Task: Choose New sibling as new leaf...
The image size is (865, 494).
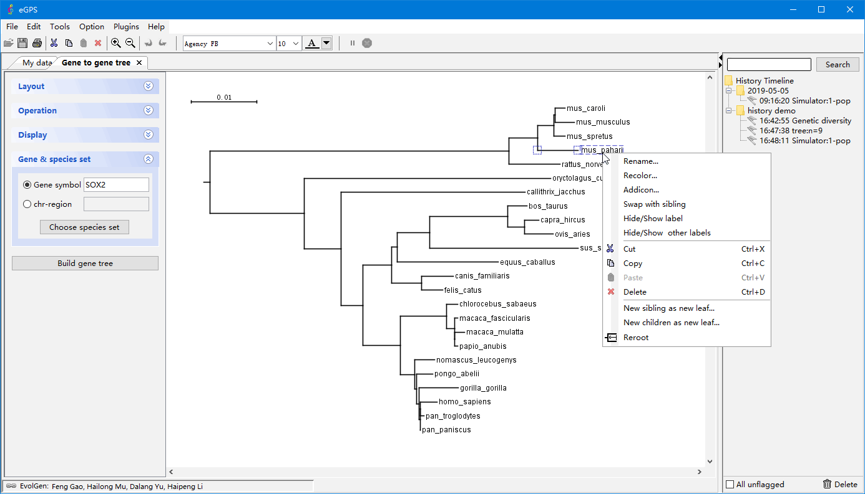Action: (687, 308)
